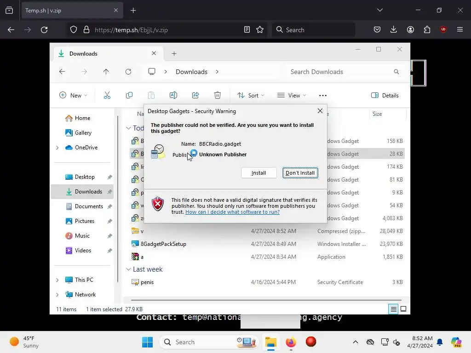Screen dimensions: 471x353
Task: Open Firefox downloads panel
Action: click(394, 29)
